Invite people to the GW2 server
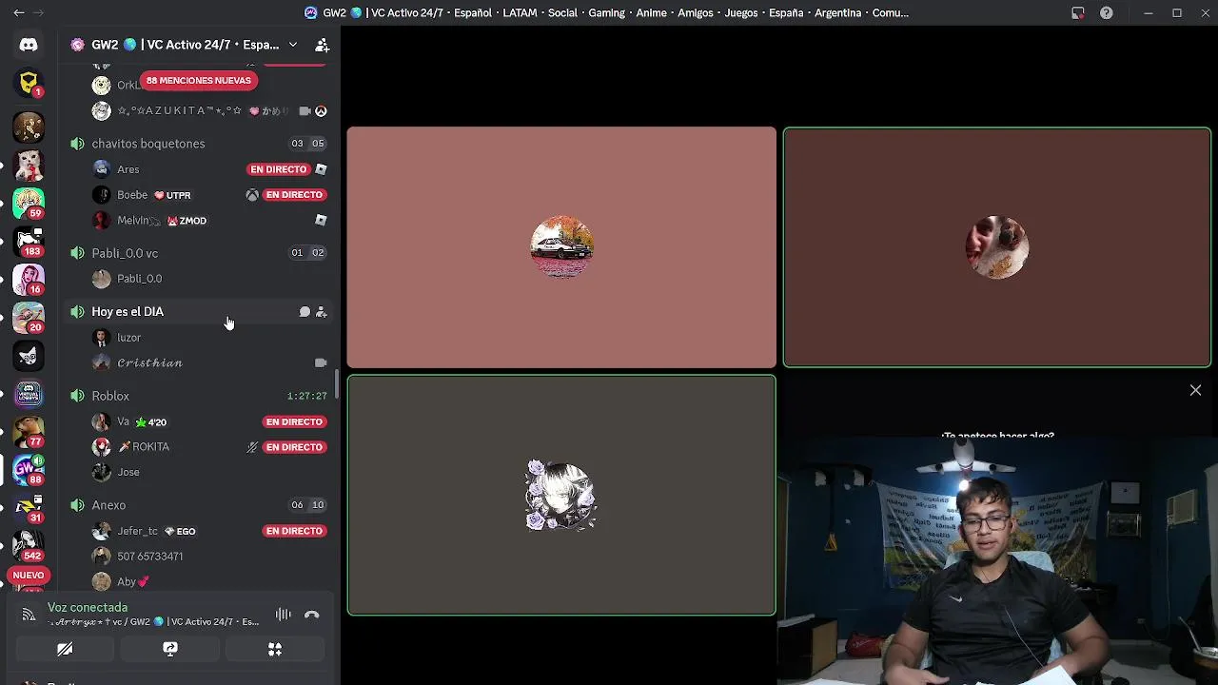This screenshot has height=685, width=1218. 322,45
